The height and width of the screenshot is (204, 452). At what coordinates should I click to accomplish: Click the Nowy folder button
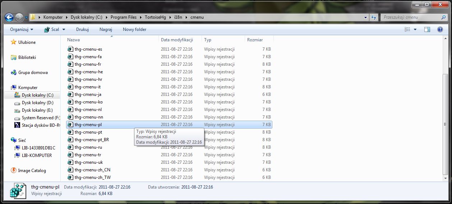[134, 29]
